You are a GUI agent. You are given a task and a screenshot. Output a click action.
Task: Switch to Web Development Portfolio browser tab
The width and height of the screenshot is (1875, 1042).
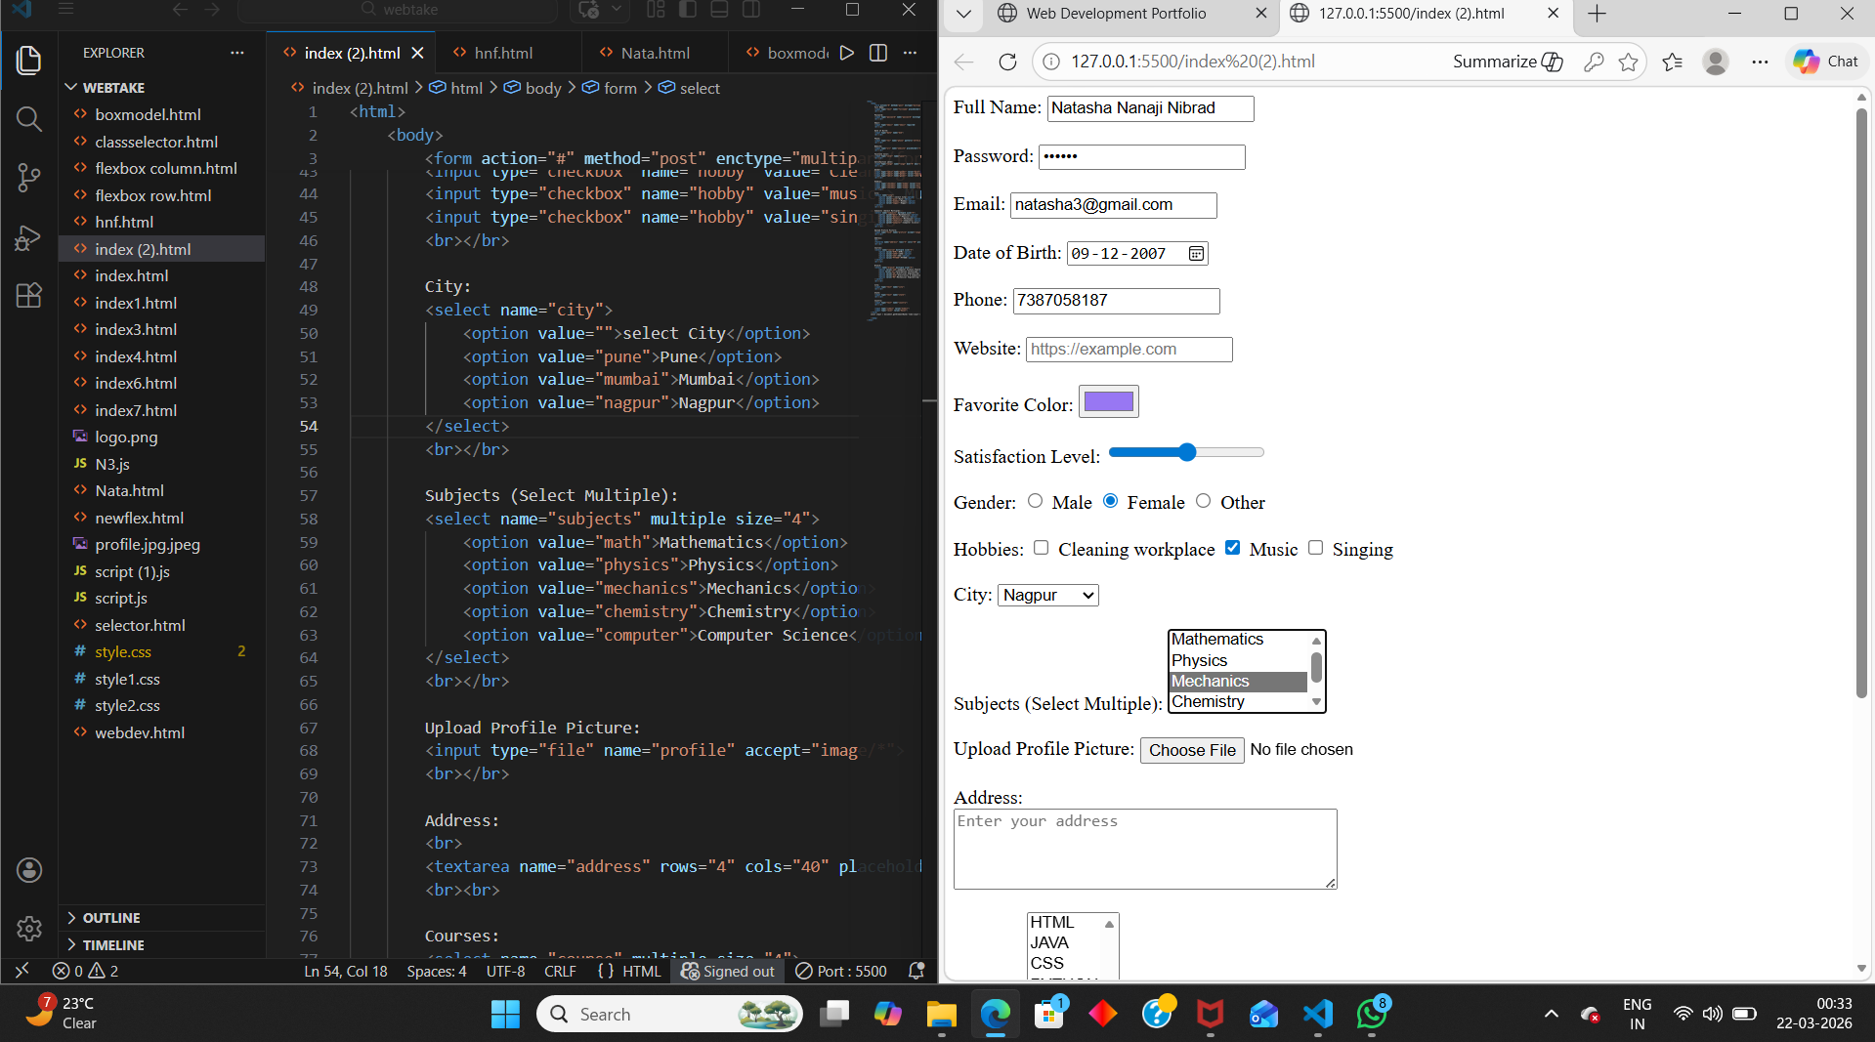coord(1116,14)
